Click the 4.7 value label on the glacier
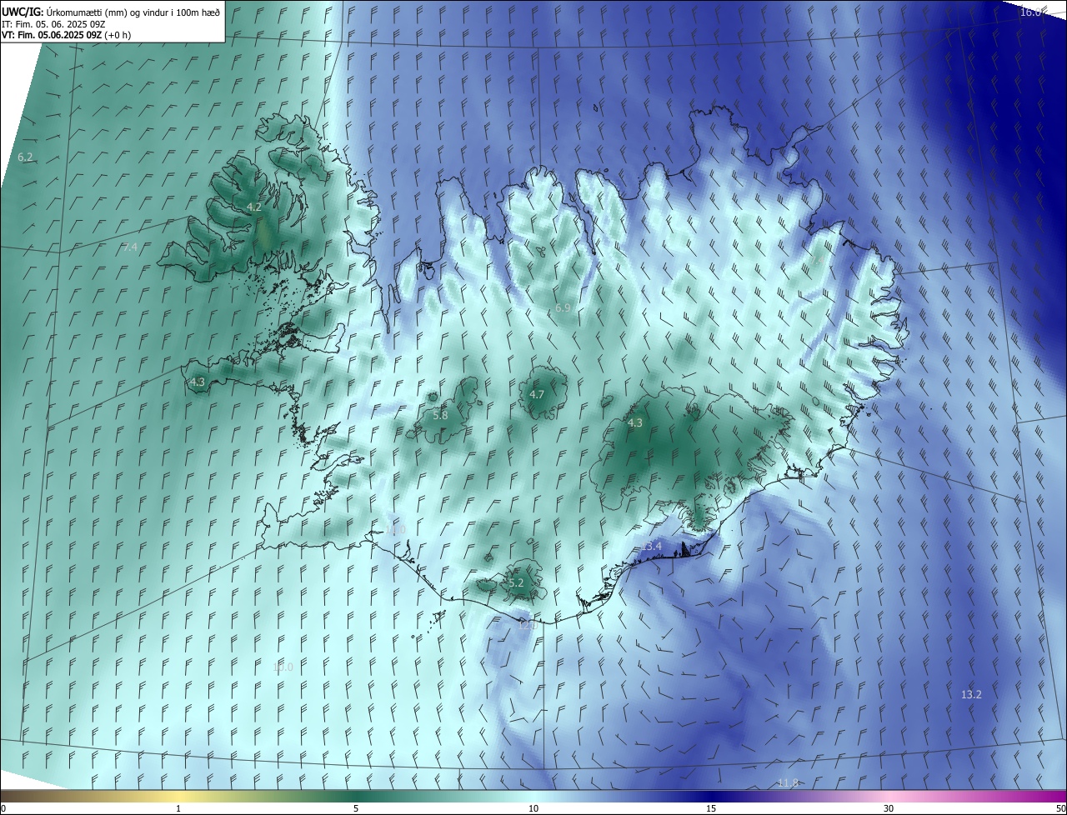Image resolution: width=1067 pixels, height=815 pixels. pyautogui.click(x=537, y=394)
